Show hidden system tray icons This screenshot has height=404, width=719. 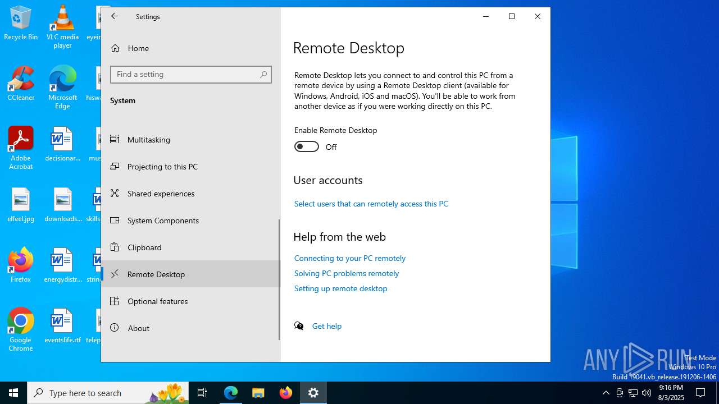(x=606, y=393)
